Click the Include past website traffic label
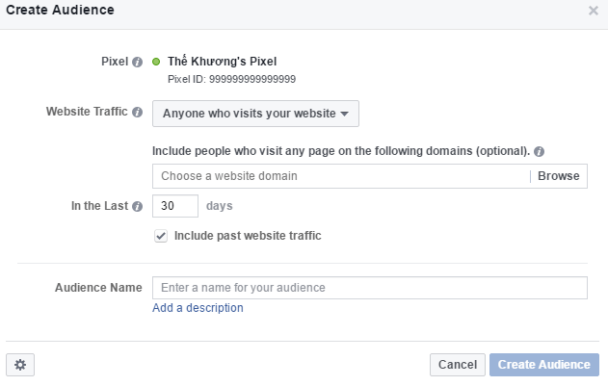This screenshot has height=386, width=608. coord(248,236)
